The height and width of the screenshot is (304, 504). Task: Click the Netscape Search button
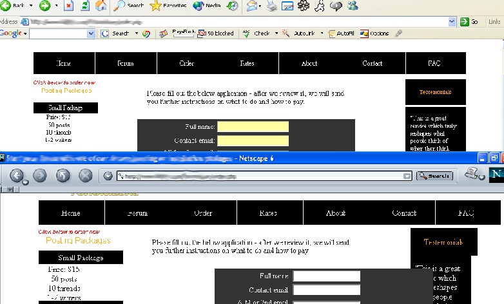434,176
